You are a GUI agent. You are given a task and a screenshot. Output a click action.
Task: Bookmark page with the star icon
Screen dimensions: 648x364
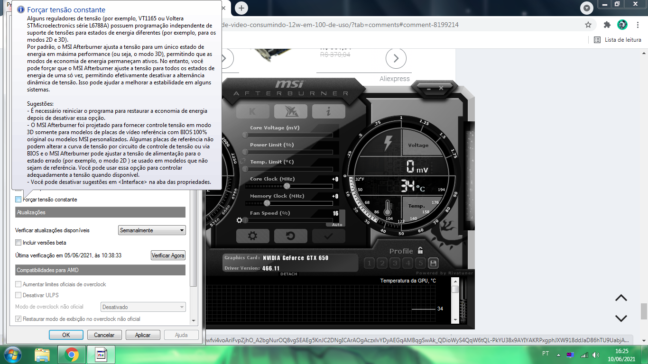[588, 25]
